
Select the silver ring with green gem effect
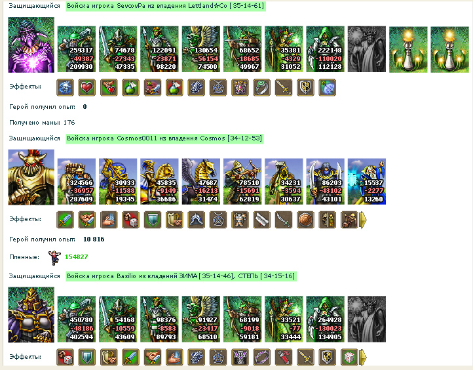(x=262, y=88)
